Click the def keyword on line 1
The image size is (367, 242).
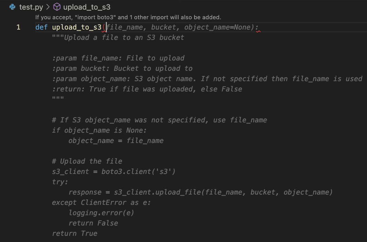coord(41,27)
